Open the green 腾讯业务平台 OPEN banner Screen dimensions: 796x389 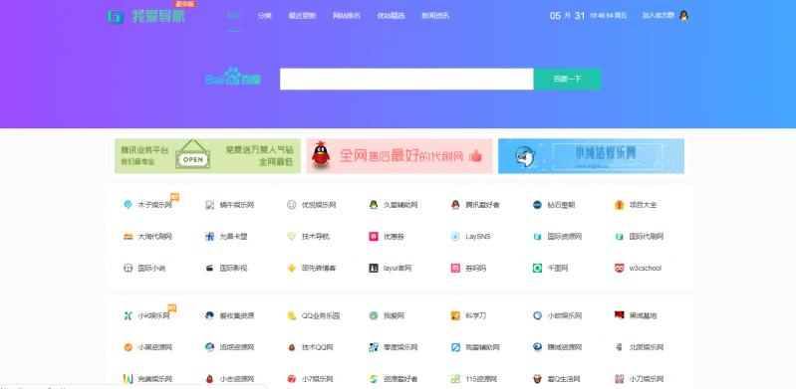207,156
